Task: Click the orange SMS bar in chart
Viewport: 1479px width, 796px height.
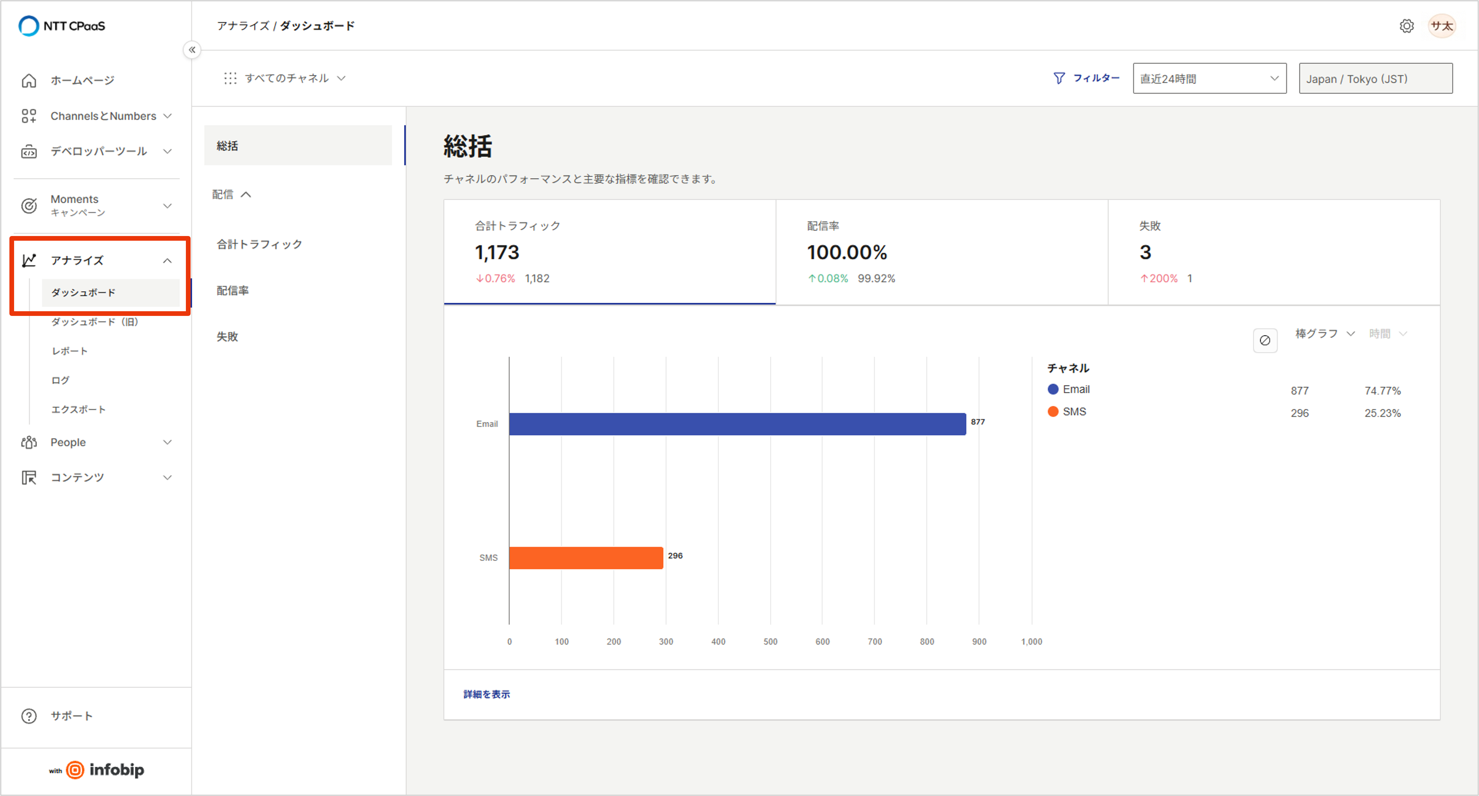Action: pyautogui.click(x=585, y=558)
